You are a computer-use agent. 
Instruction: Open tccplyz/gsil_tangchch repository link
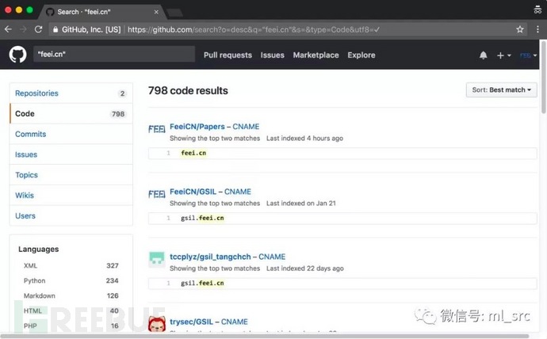coord(210,257)
